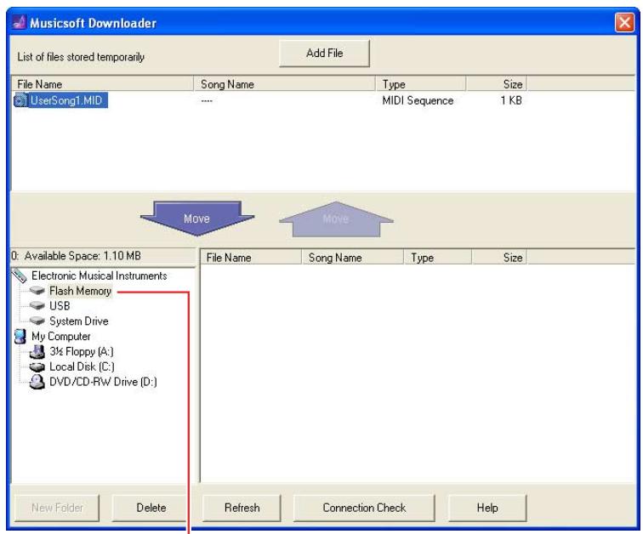Click lower pane File Name column header

click(251, 258)
